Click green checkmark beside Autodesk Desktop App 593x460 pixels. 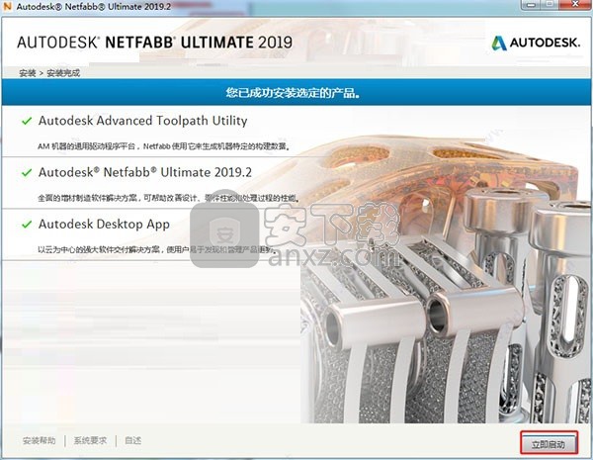click(x=27, y=225)
